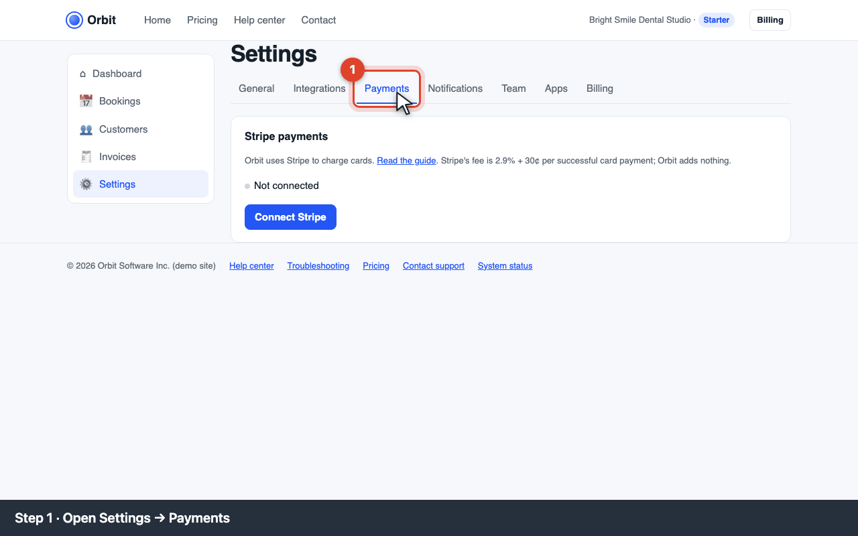Click the Invoices document icon

[x=86, y=157]
